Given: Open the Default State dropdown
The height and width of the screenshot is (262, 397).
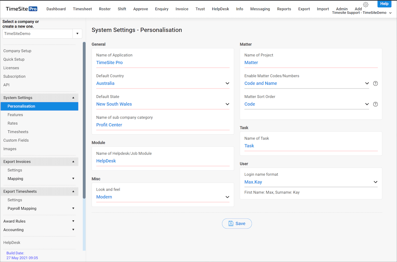Looking at the screenshot, I should point(163,104).
